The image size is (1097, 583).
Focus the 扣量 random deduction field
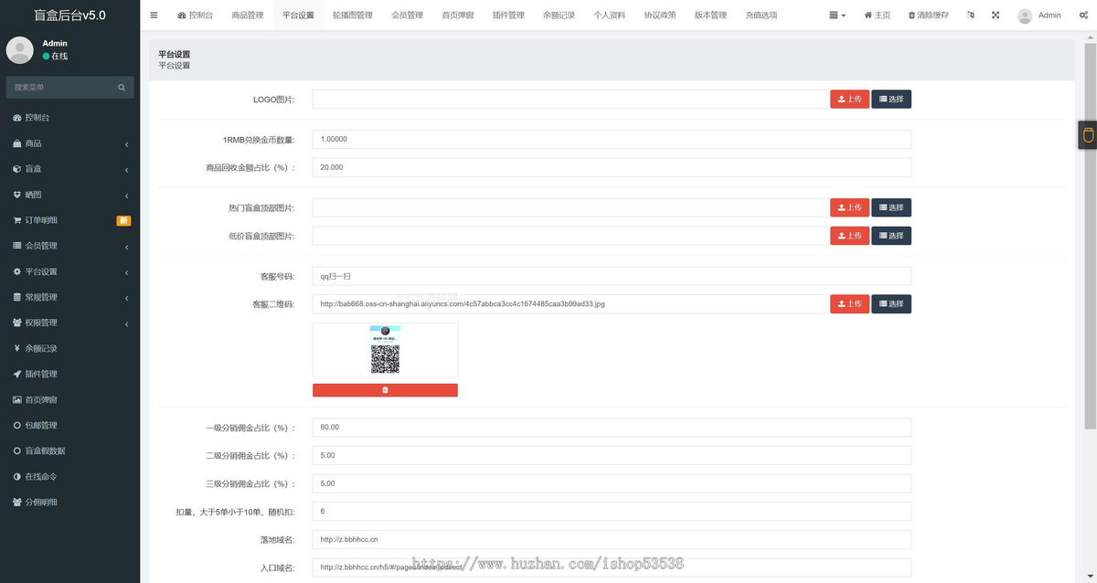[x=612, y=511]
